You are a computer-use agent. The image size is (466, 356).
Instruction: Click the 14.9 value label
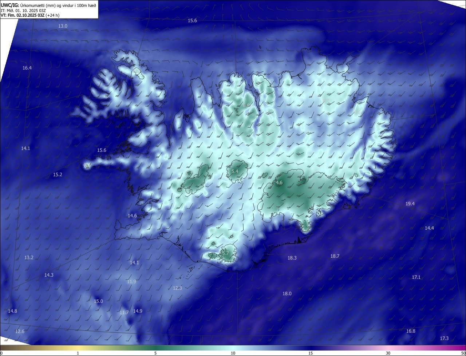pyautogui.click(x=138, y=311)
